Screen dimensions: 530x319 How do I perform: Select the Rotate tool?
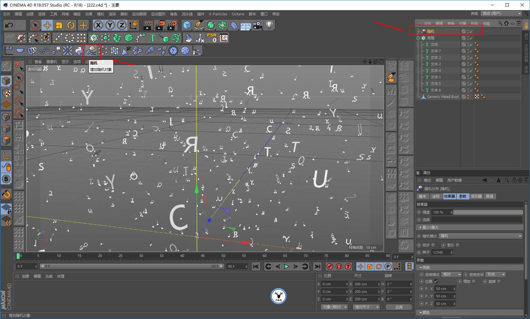pyautogui.click(x=71, y=25)
